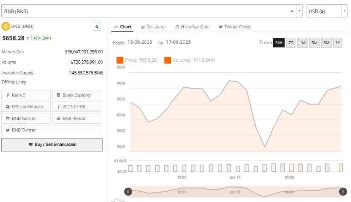Select the 3M zoom range
Viewport: 351px width, 202px height.
pos(314,43)
